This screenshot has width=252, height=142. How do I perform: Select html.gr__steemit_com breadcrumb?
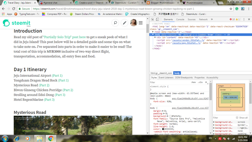click(161, 73)
